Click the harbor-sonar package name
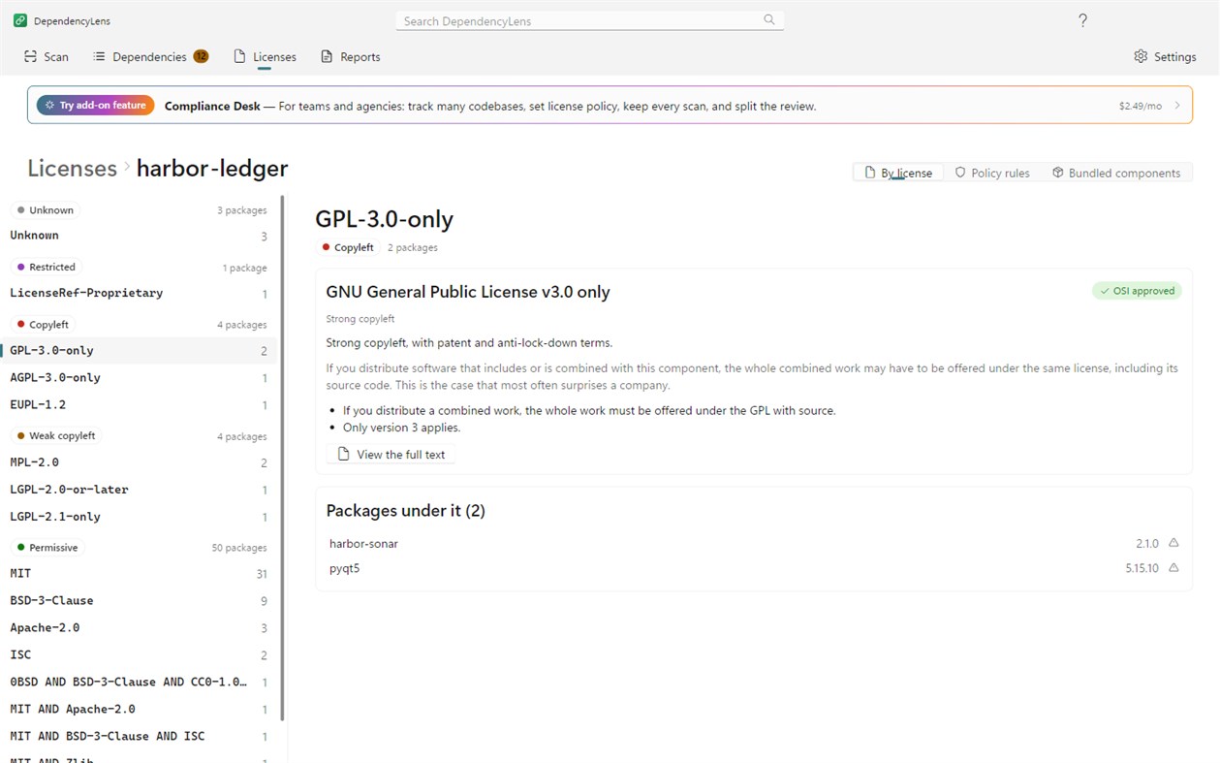The height and width of the screenshot is (763, 1220). click(363, 544)
